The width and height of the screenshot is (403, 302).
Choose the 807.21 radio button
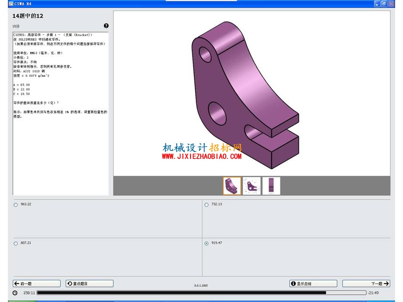16,243
